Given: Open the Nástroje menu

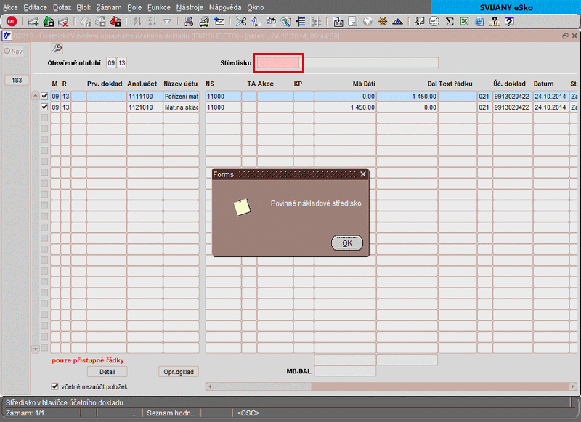Looking at the screenshot, I should click(190, 7).
